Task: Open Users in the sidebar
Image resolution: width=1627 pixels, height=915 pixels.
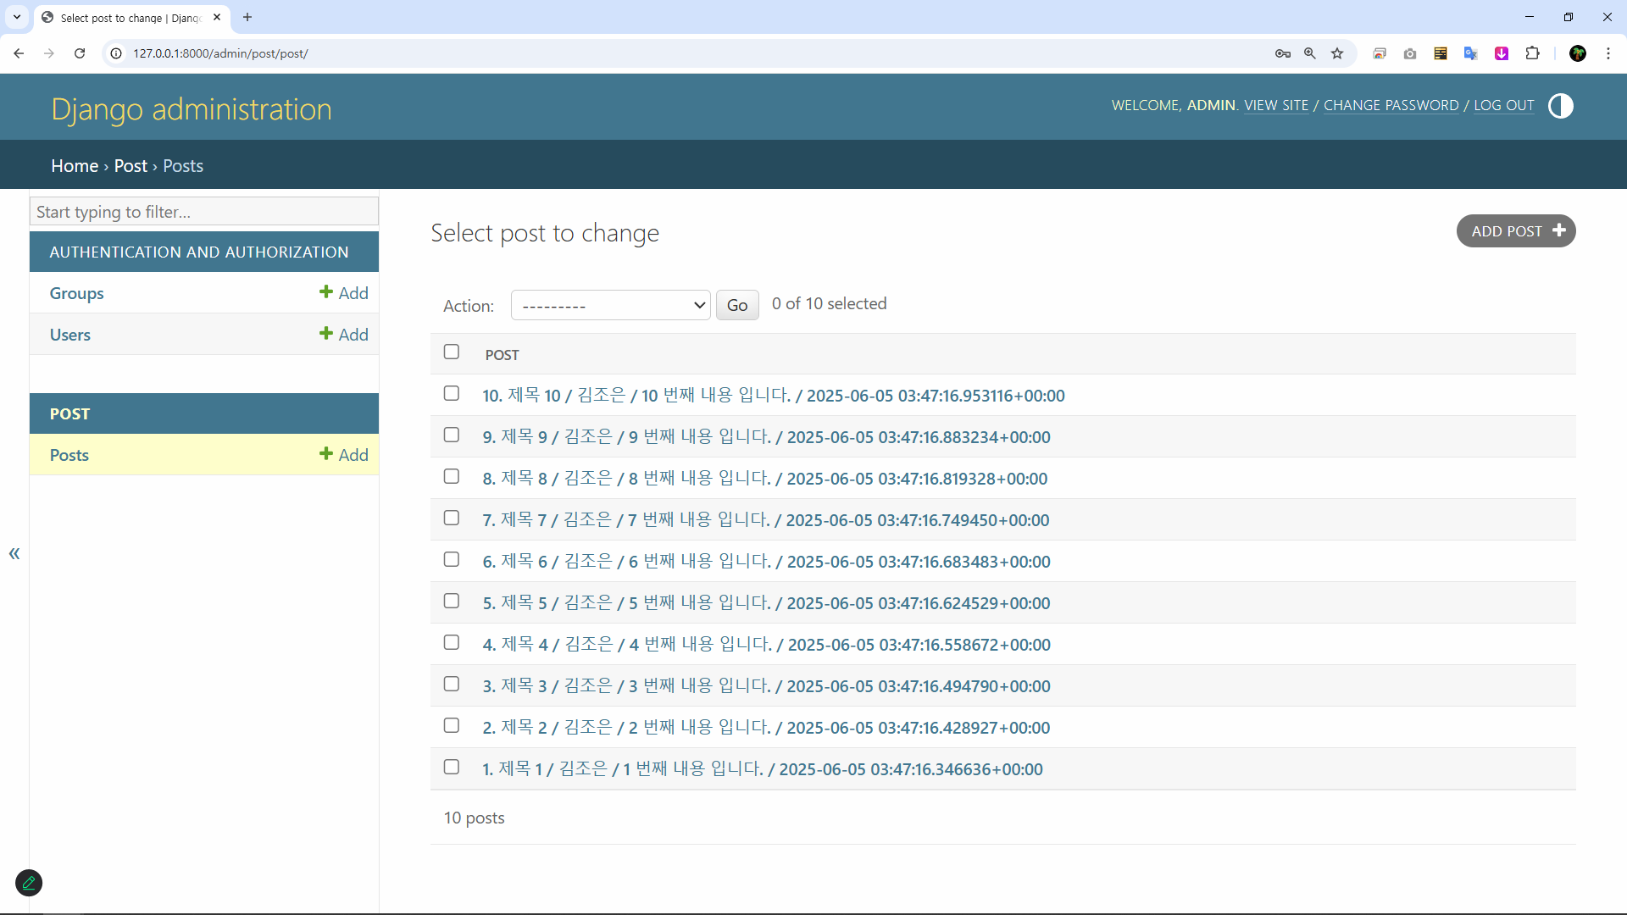Action: point(69,335)
